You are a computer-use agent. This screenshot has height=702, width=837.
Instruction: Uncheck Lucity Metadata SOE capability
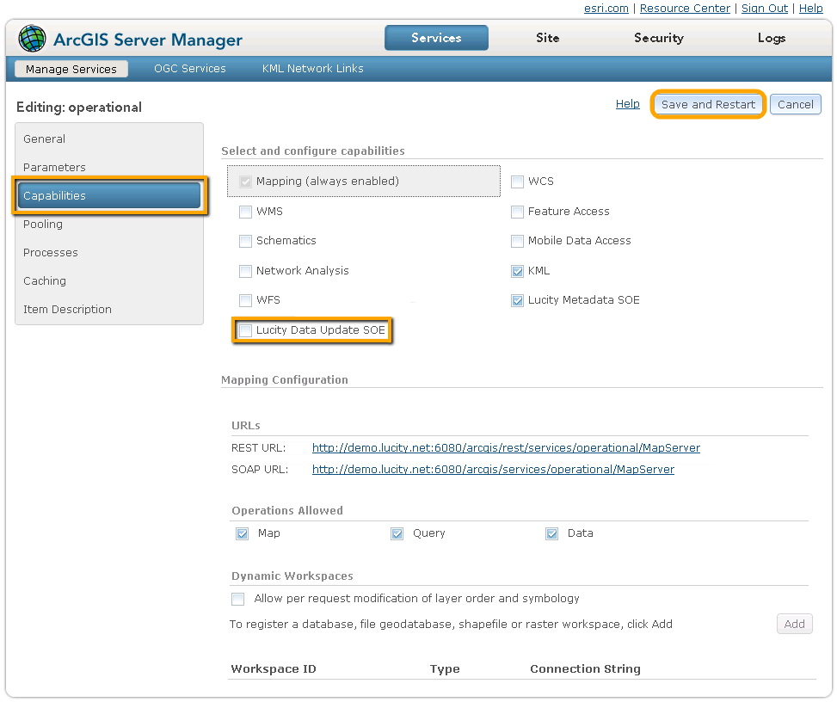pyautogui.click(x=517, y=300)
